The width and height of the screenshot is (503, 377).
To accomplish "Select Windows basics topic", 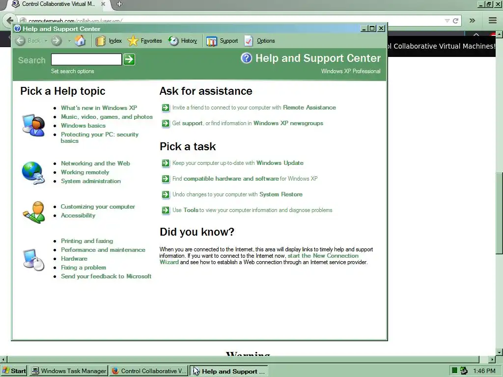I will [83, 126].
